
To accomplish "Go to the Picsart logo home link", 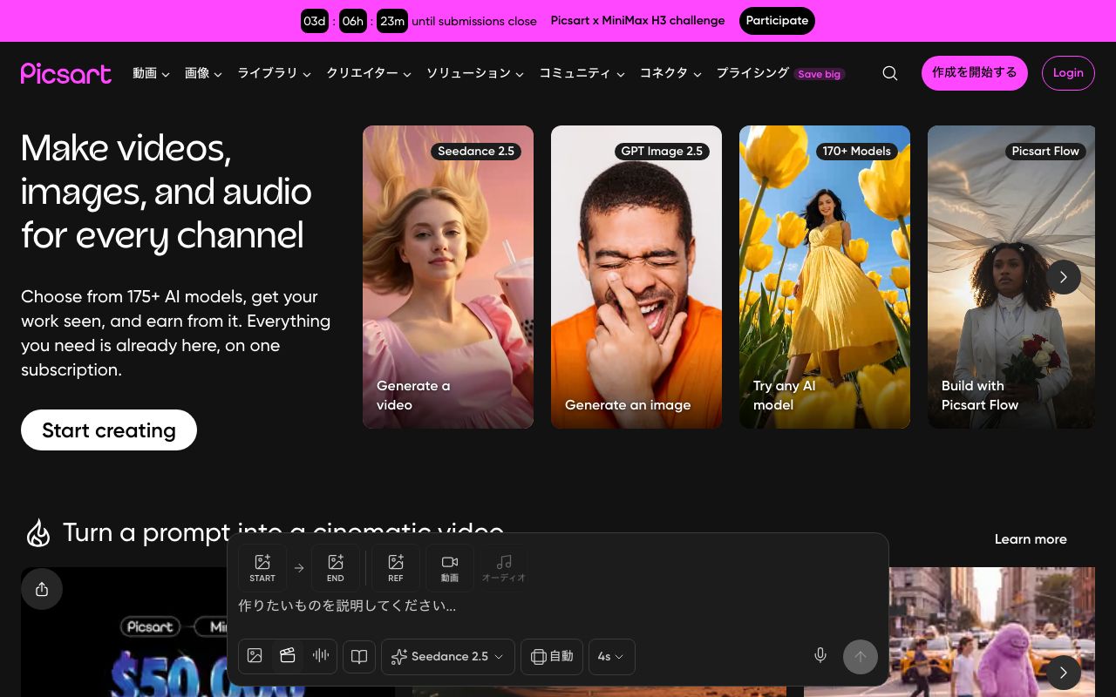I will point(66,73).
